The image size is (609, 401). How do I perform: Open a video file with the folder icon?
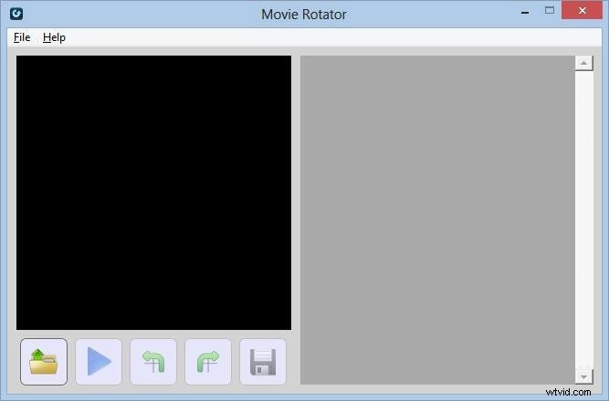click(44, 362)
